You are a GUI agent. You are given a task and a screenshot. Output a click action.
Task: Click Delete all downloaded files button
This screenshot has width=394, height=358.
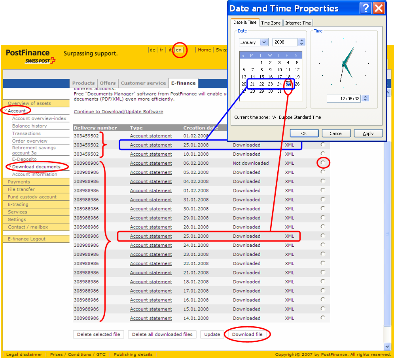162,334
